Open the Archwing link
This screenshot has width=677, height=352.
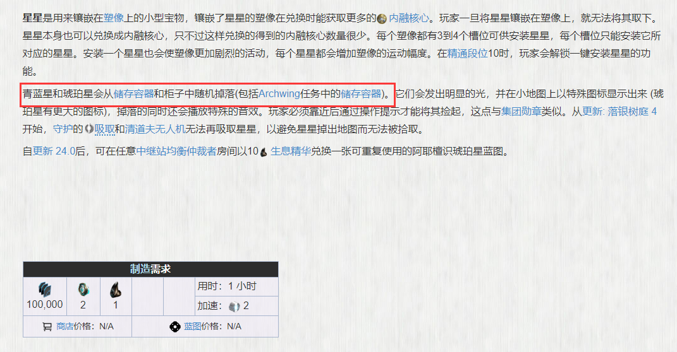(x=279, y=94)
